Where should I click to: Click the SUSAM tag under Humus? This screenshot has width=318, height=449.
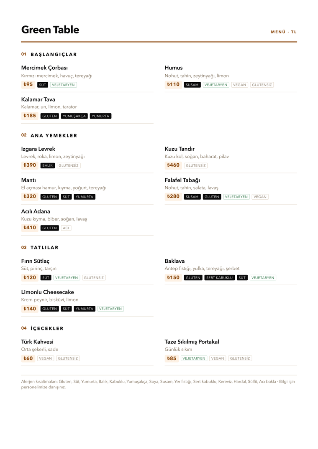click(192, 85)
